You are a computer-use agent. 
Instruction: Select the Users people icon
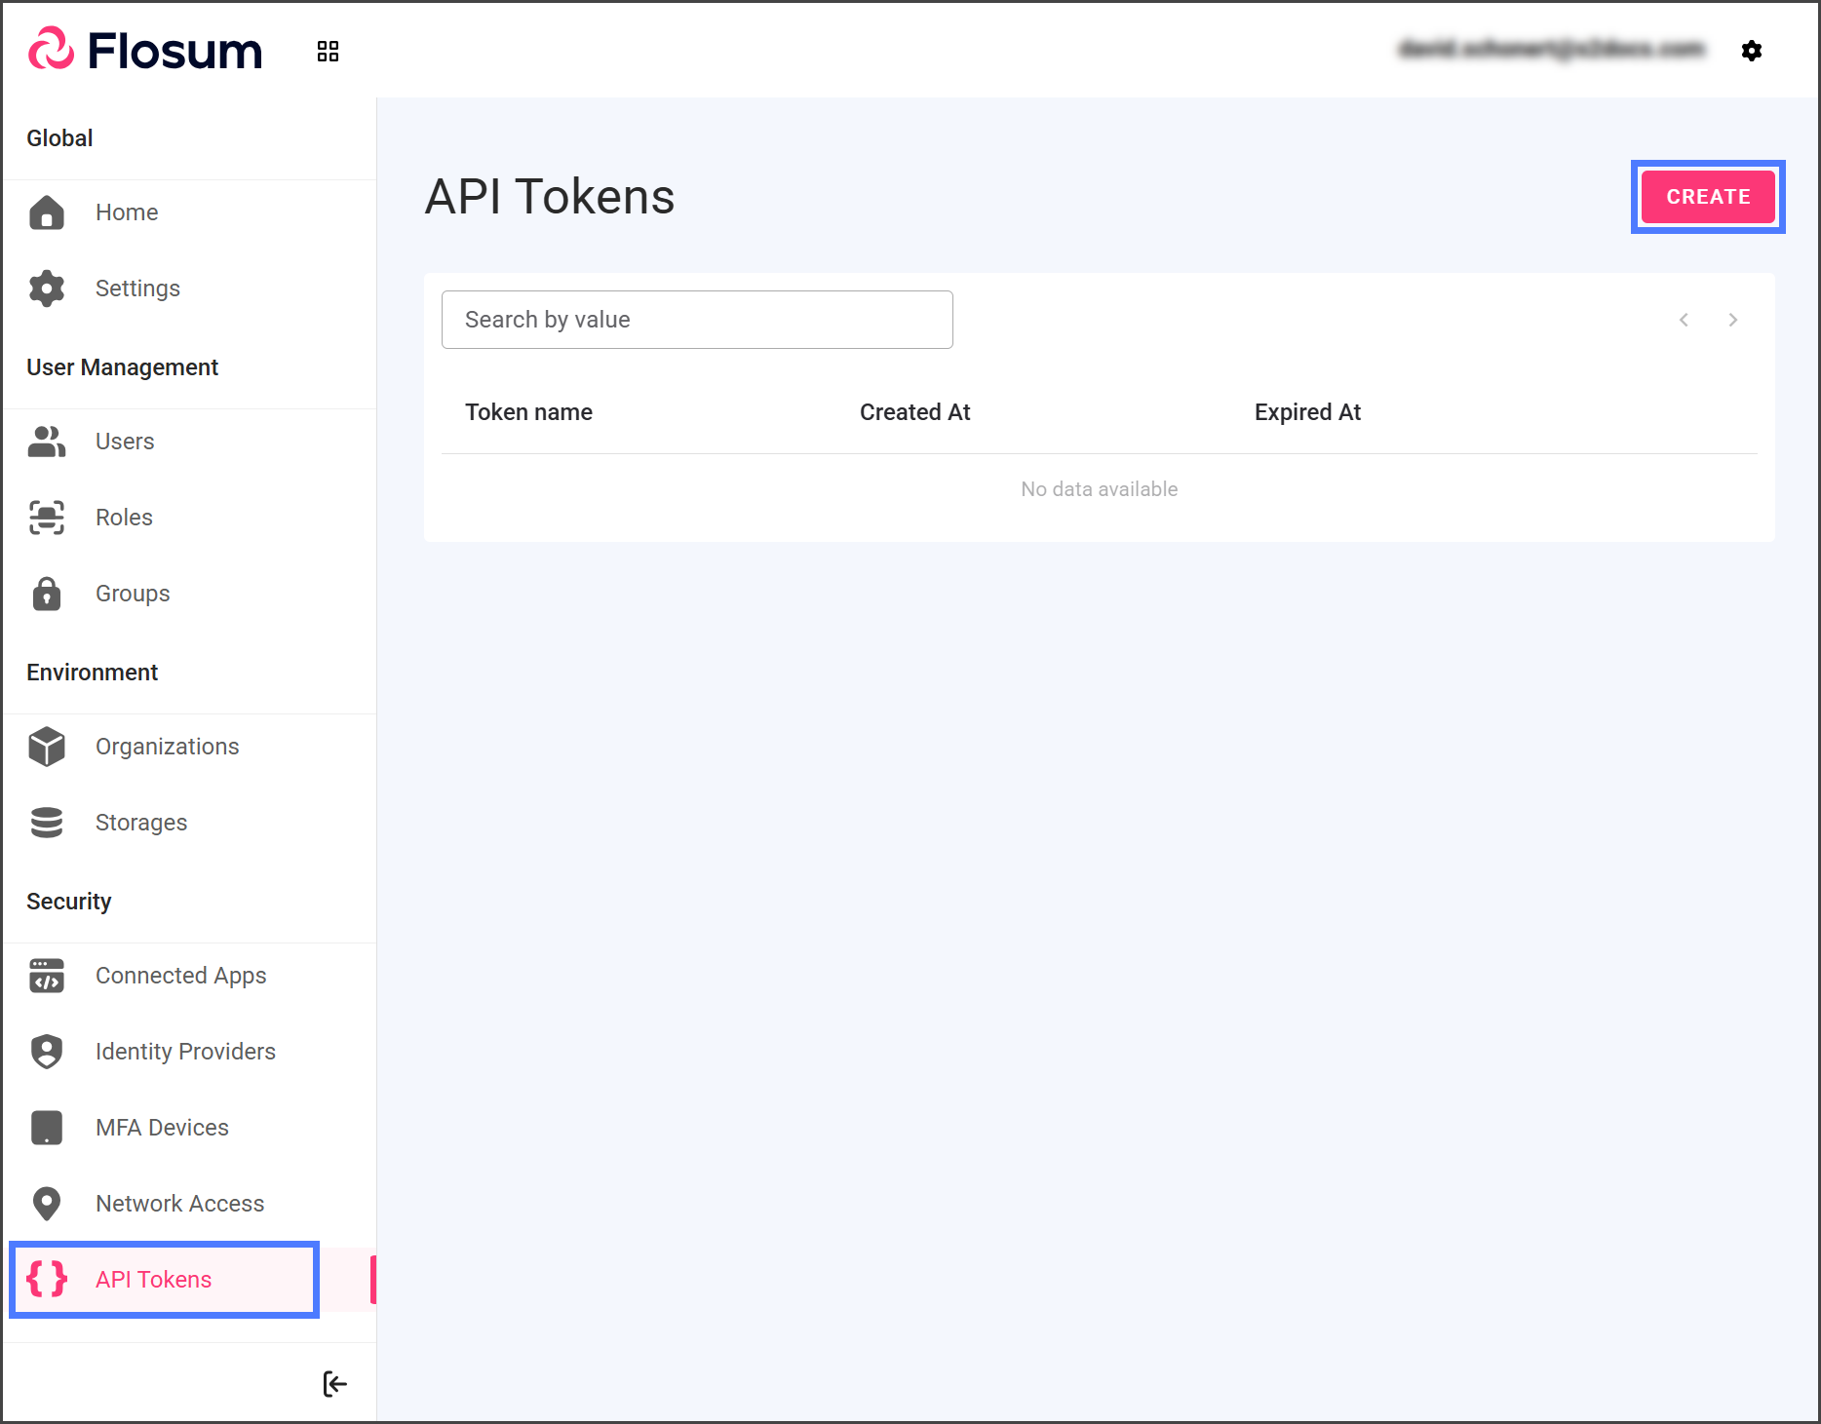tap(47, 442)
